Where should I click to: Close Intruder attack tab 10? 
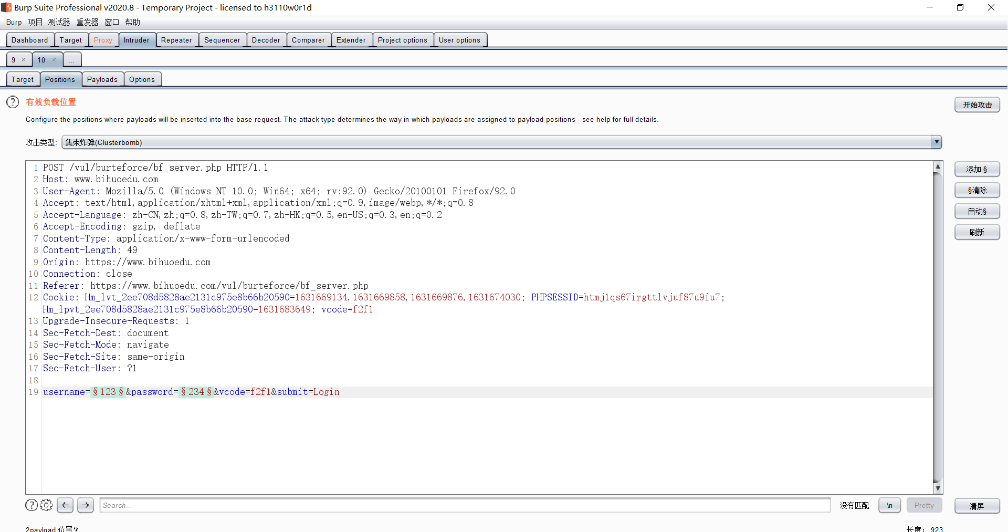point(54,60)
